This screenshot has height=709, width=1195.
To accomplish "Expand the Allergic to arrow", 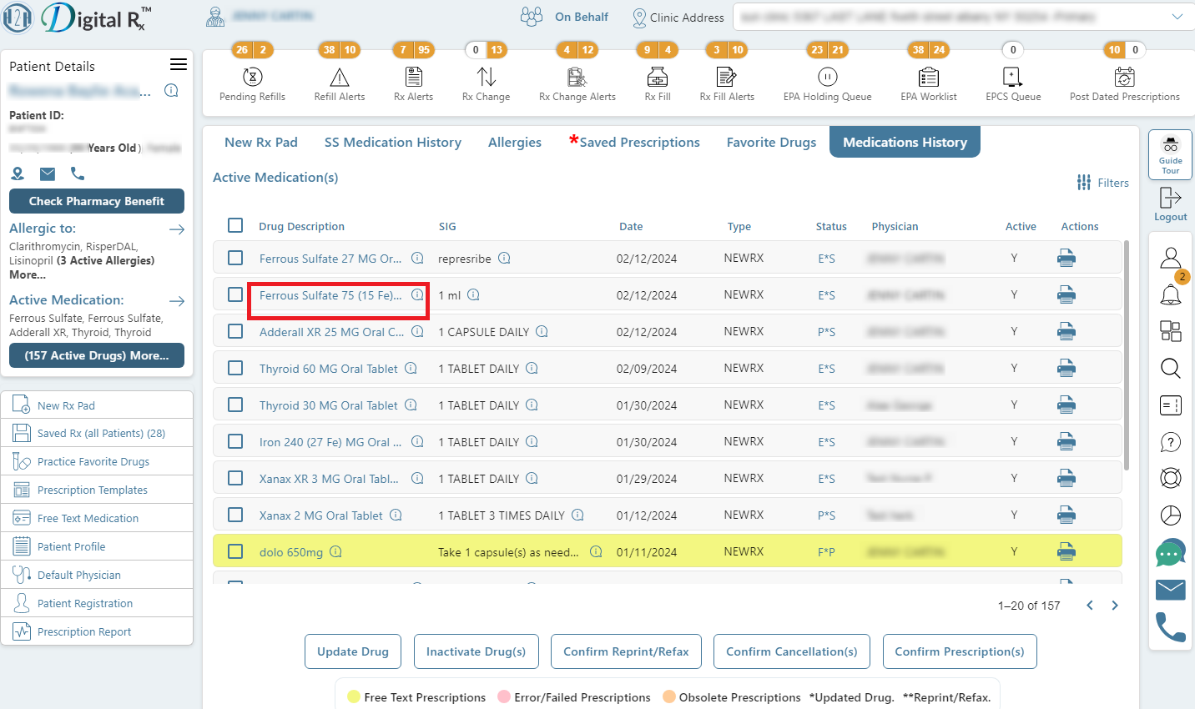I will [x=177, y=229].
